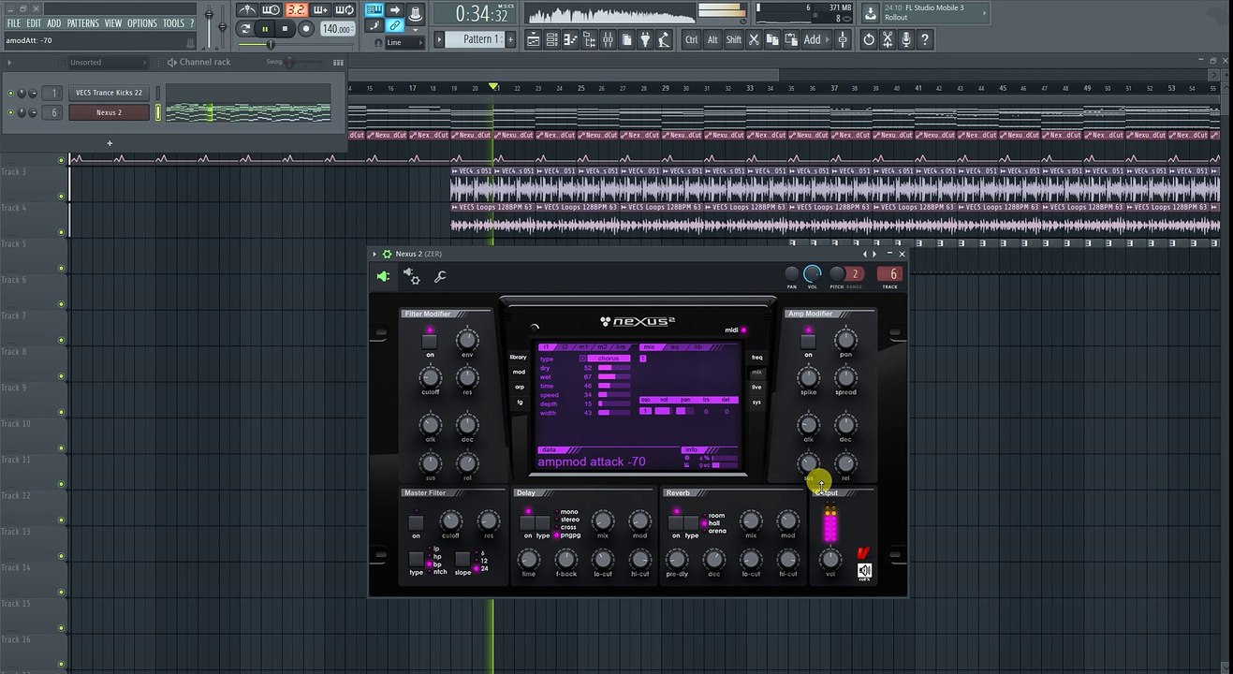Click the arp button in Nexus
The width and height of the screenshot is (1233, 674).
point(520,387)
